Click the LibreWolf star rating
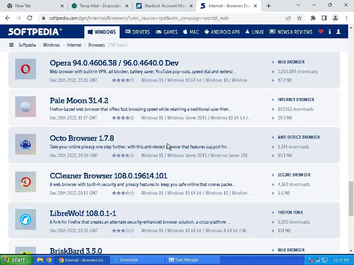Image resolution: width=354 pixels, height=265 pixels. [x=123, y=231]
